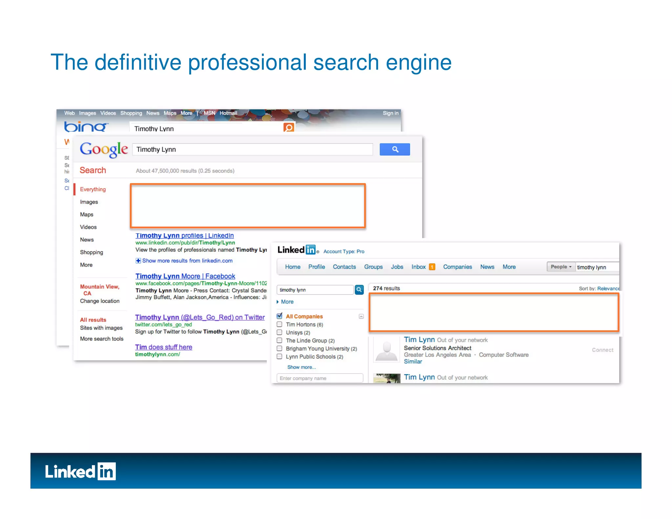The height and width of the screenshot is (519, 672).
Task: Click the plus icon beside Show more results
Action: [138, 260]
